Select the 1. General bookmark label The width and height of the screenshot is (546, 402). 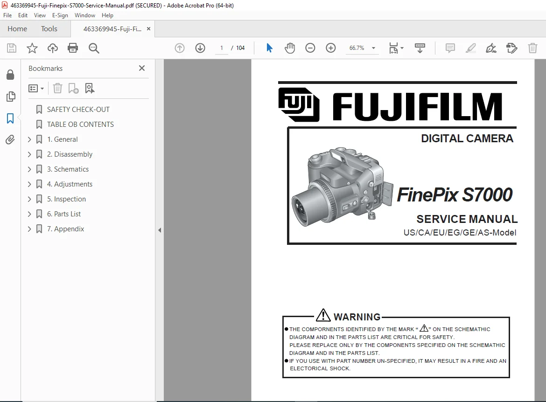tap(63, 139)
